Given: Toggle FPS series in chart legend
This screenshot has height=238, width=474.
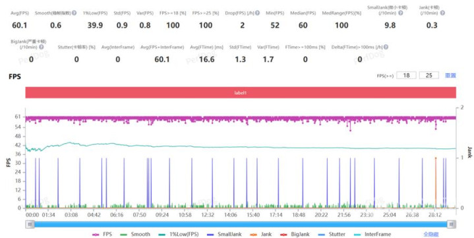Looking at the screenshot, I should click(102, 234).
